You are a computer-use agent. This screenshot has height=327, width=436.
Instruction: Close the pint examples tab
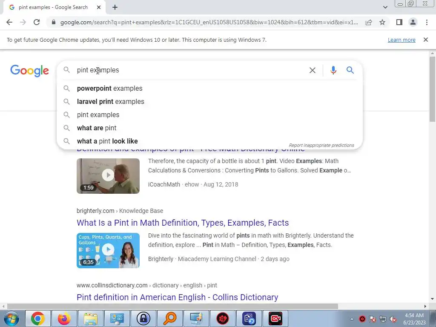click(x=99, y=7)
